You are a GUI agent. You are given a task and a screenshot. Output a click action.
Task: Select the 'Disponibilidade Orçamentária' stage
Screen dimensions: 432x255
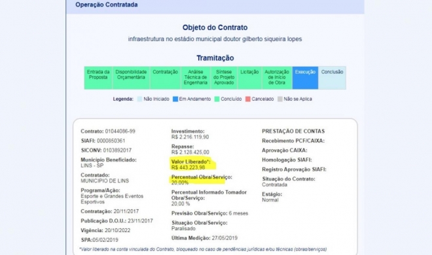[131, 78]
